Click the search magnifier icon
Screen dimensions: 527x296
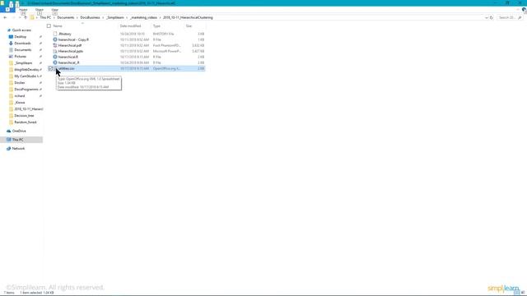pyautogui.click(x=520, y=17)
